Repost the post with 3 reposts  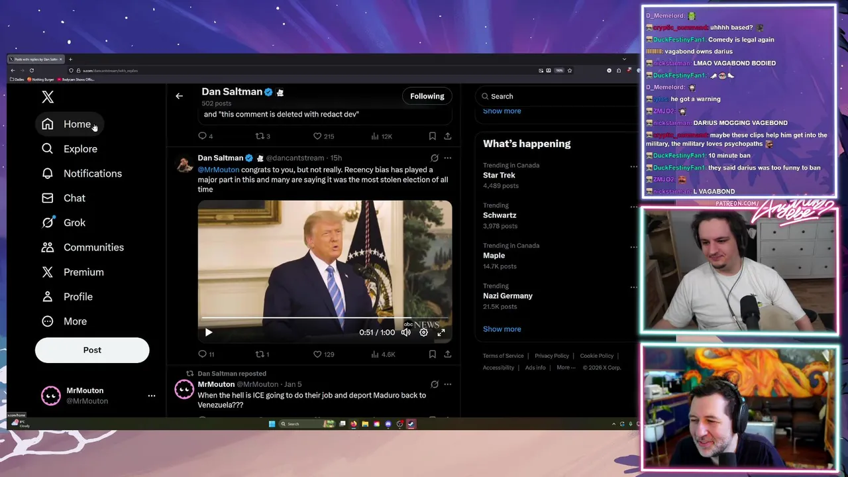point(263,136)
